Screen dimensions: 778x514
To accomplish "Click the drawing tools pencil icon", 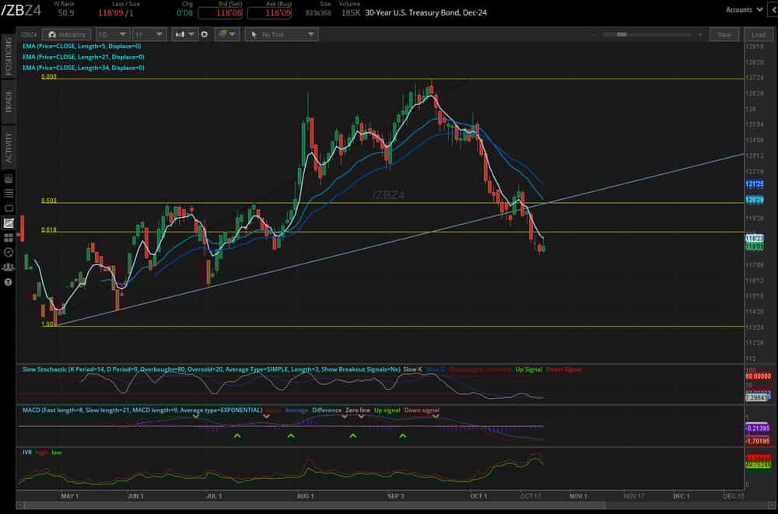I will pyautogui.click(x=222, y=34).
